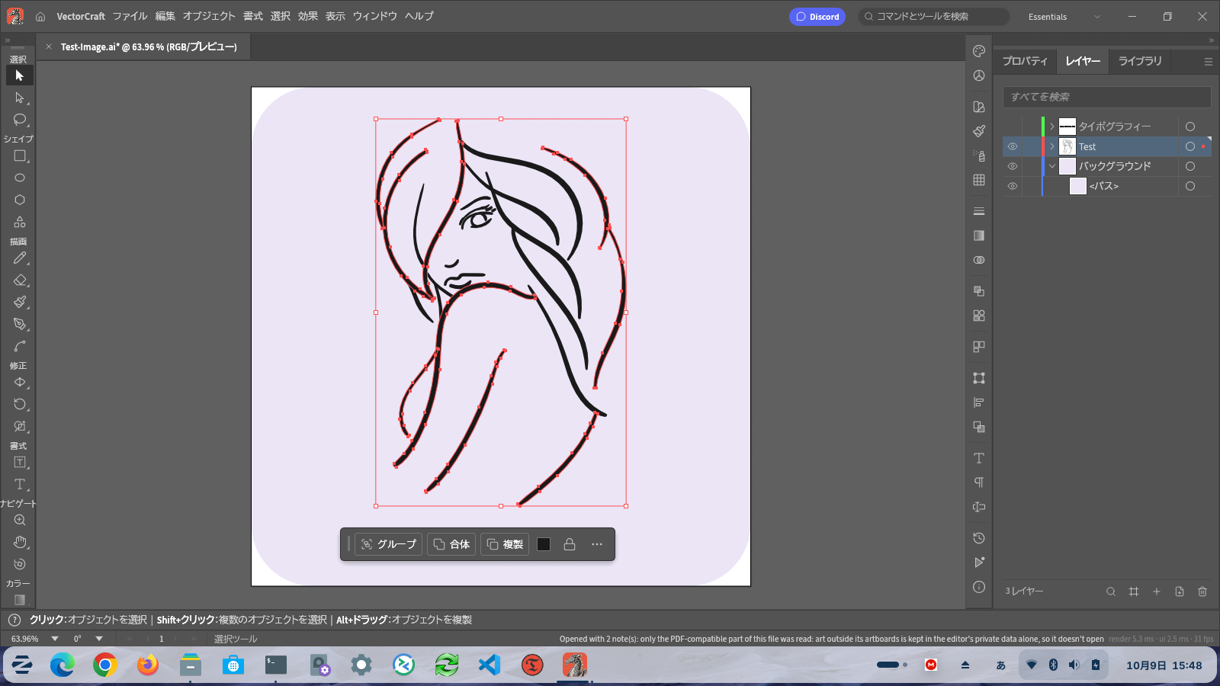Delete layer with the trash icon
This screenshot has width=1220, height=686.
pyautogui.click(x=1202, y=591)
